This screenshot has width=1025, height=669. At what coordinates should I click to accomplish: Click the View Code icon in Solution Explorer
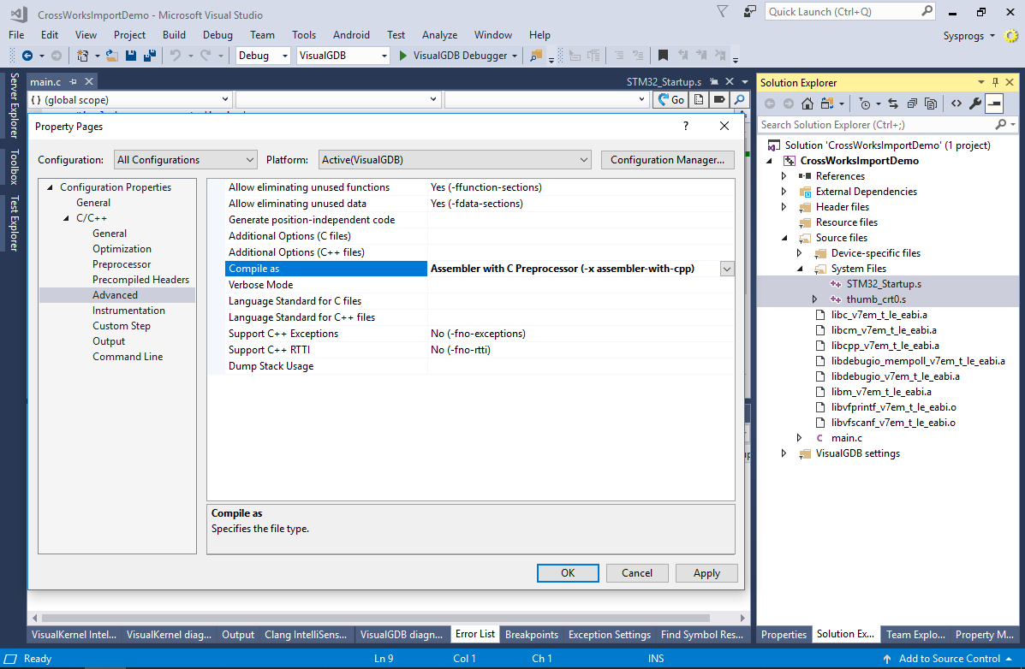coord(956,104)
